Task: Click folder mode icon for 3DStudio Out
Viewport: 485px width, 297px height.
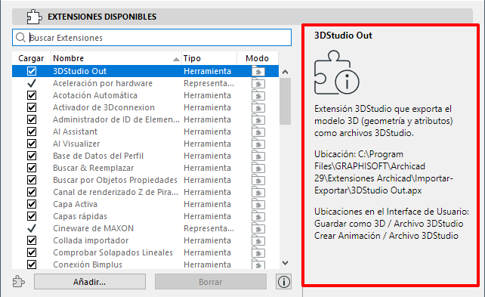Action: [258, 72]
